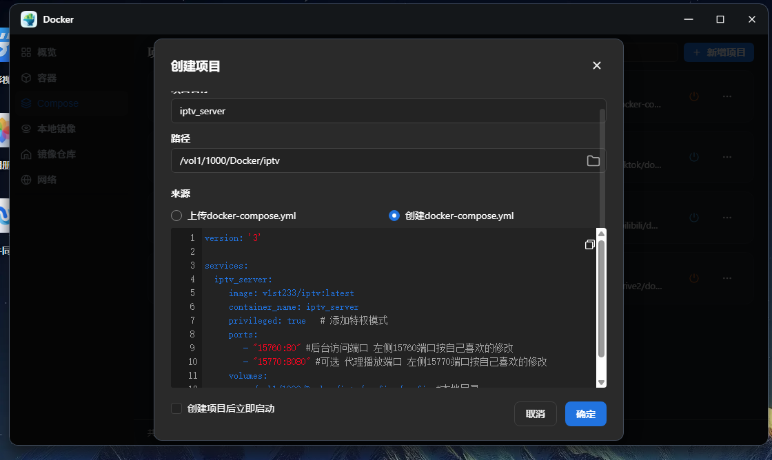Click power icon for bilibili/d... project row

pos(694,218)
